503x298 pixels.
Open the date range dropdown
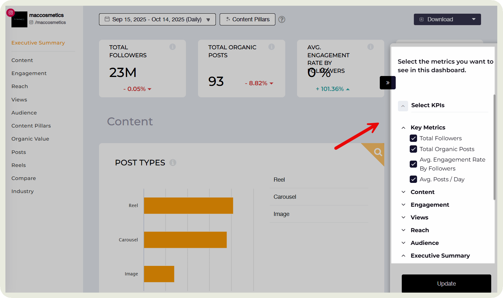pos(157,19)
